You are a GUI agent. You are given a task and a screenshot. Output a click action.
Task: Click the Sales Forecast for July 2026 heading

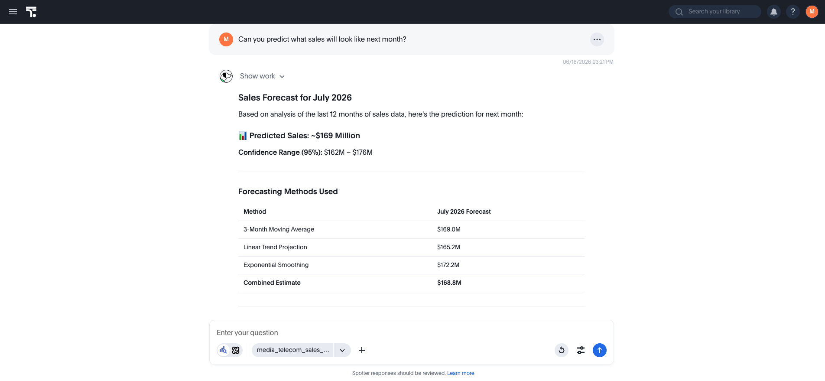[295, 98]
